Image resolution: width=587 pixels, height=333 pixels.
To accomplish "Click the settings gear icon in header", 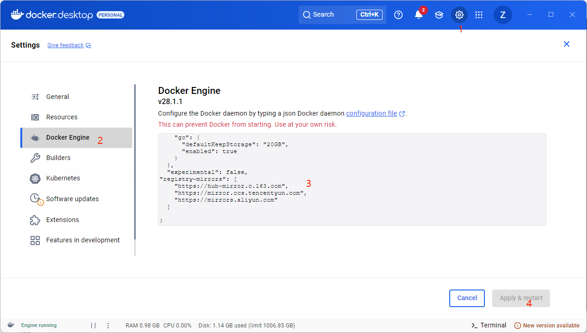I will (x=459, y=15).
